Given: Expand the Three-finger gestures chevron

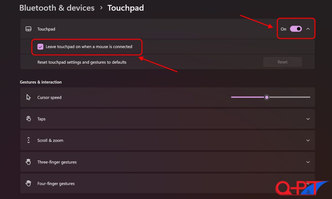Looking at the screenshot, I should pos(308,162).
